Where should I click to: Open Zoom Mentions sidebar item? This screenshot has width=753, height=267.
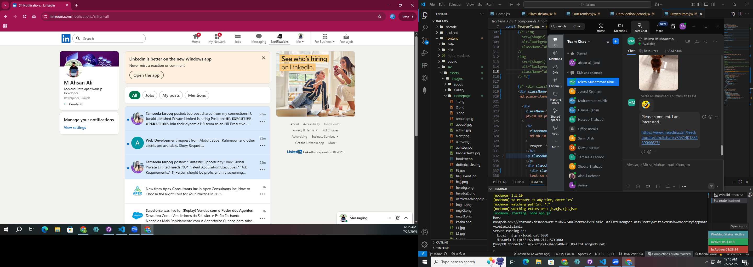(555, 55)
